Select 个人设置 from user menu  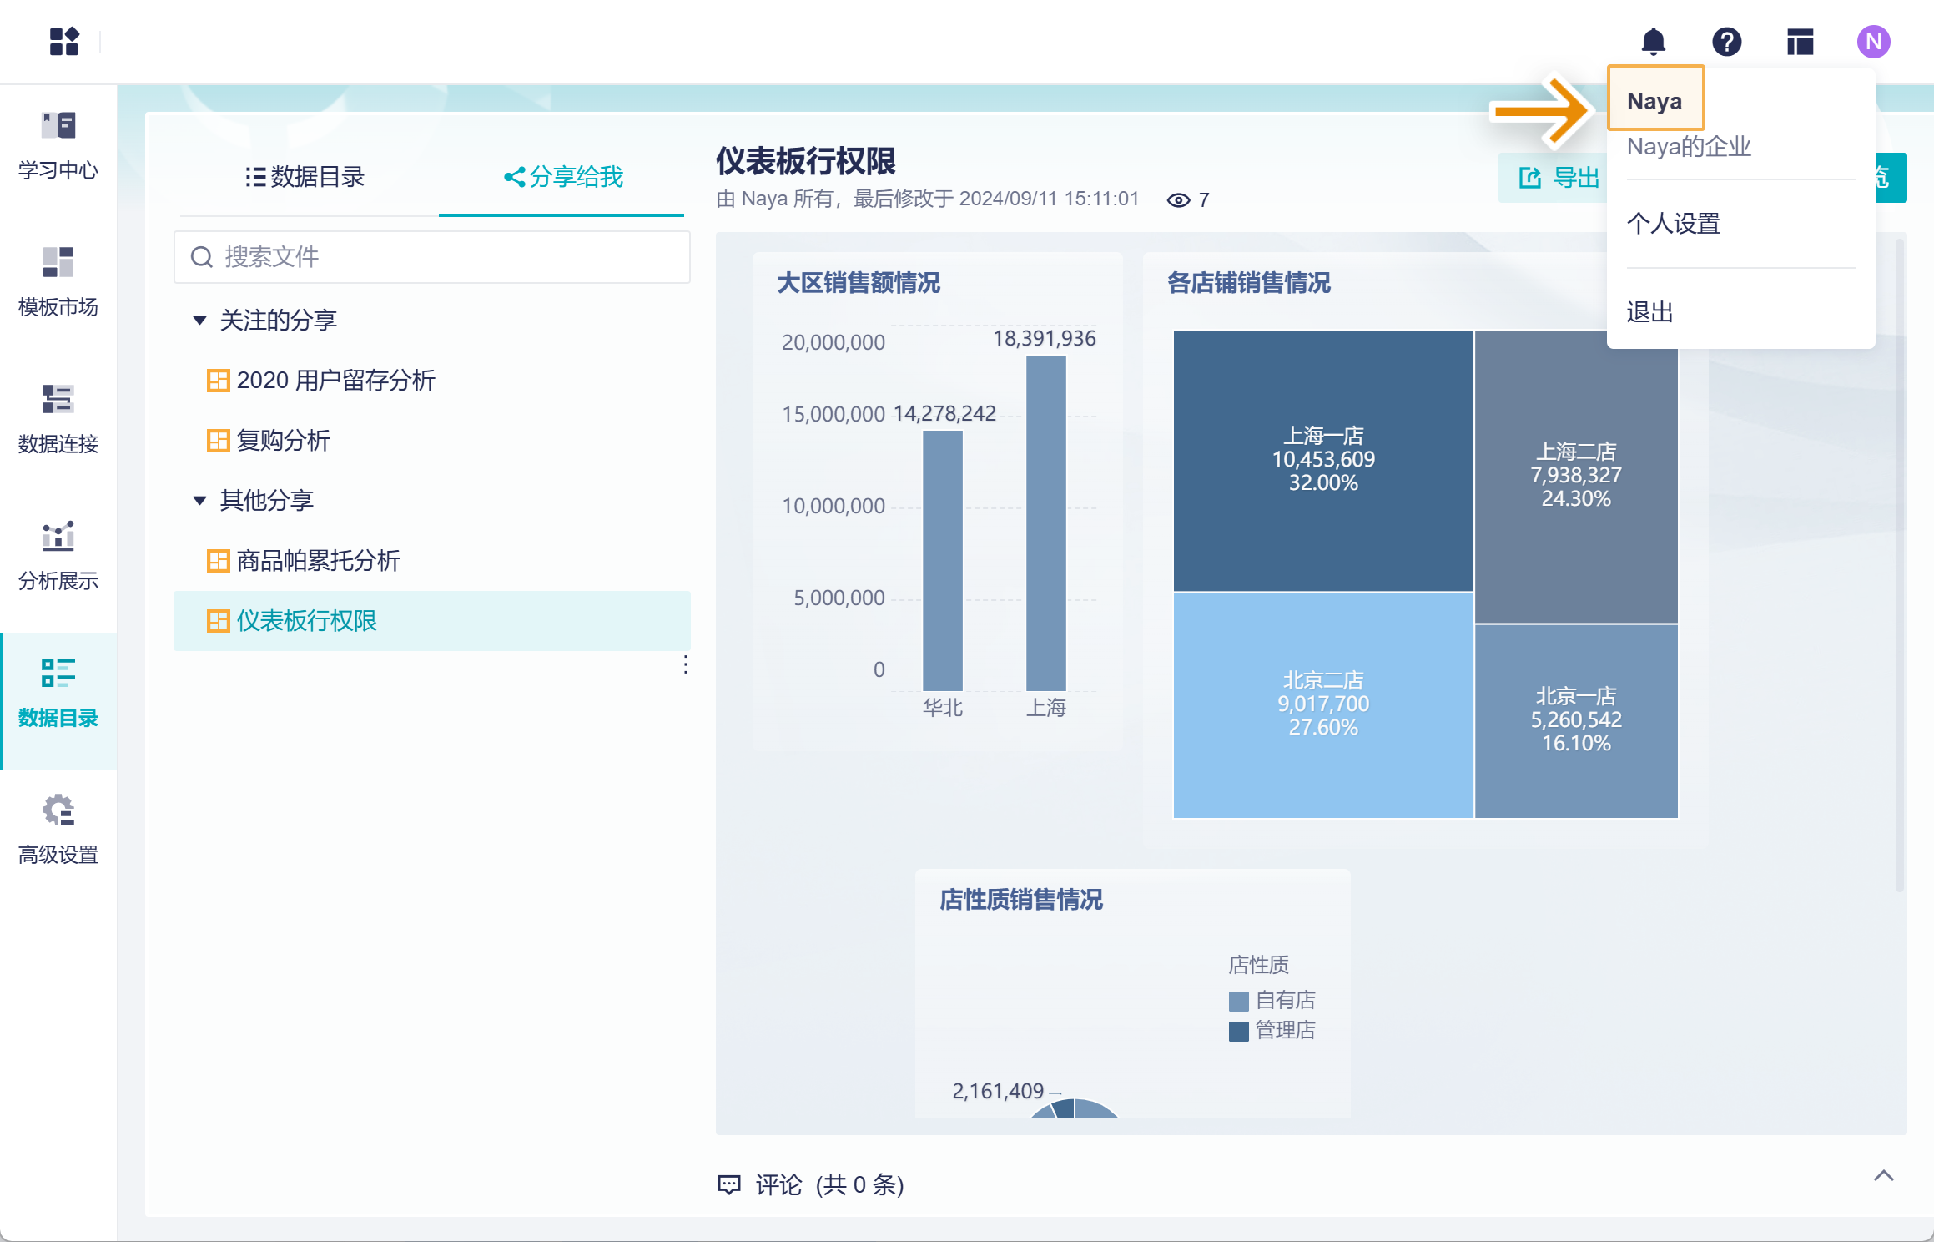click(1673, 224)
